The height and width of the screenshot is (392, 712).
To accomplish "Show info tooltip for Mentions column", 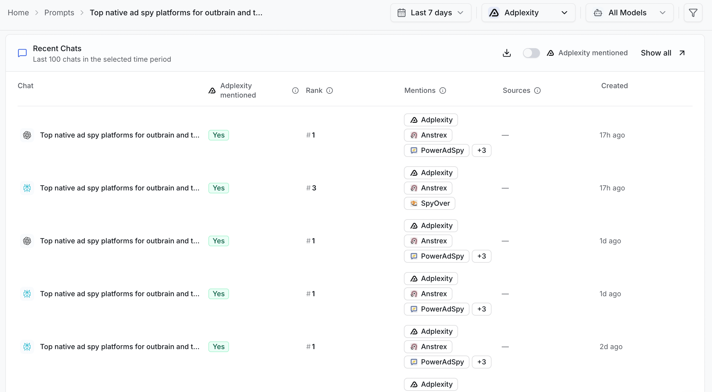I will pos(443,91).
